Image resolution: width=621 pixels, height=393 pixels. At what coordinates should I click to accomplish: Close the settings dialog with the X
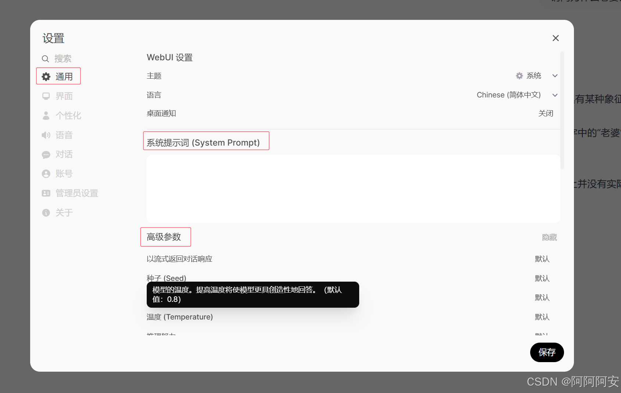pyautogui.click(x=556, y=38)
